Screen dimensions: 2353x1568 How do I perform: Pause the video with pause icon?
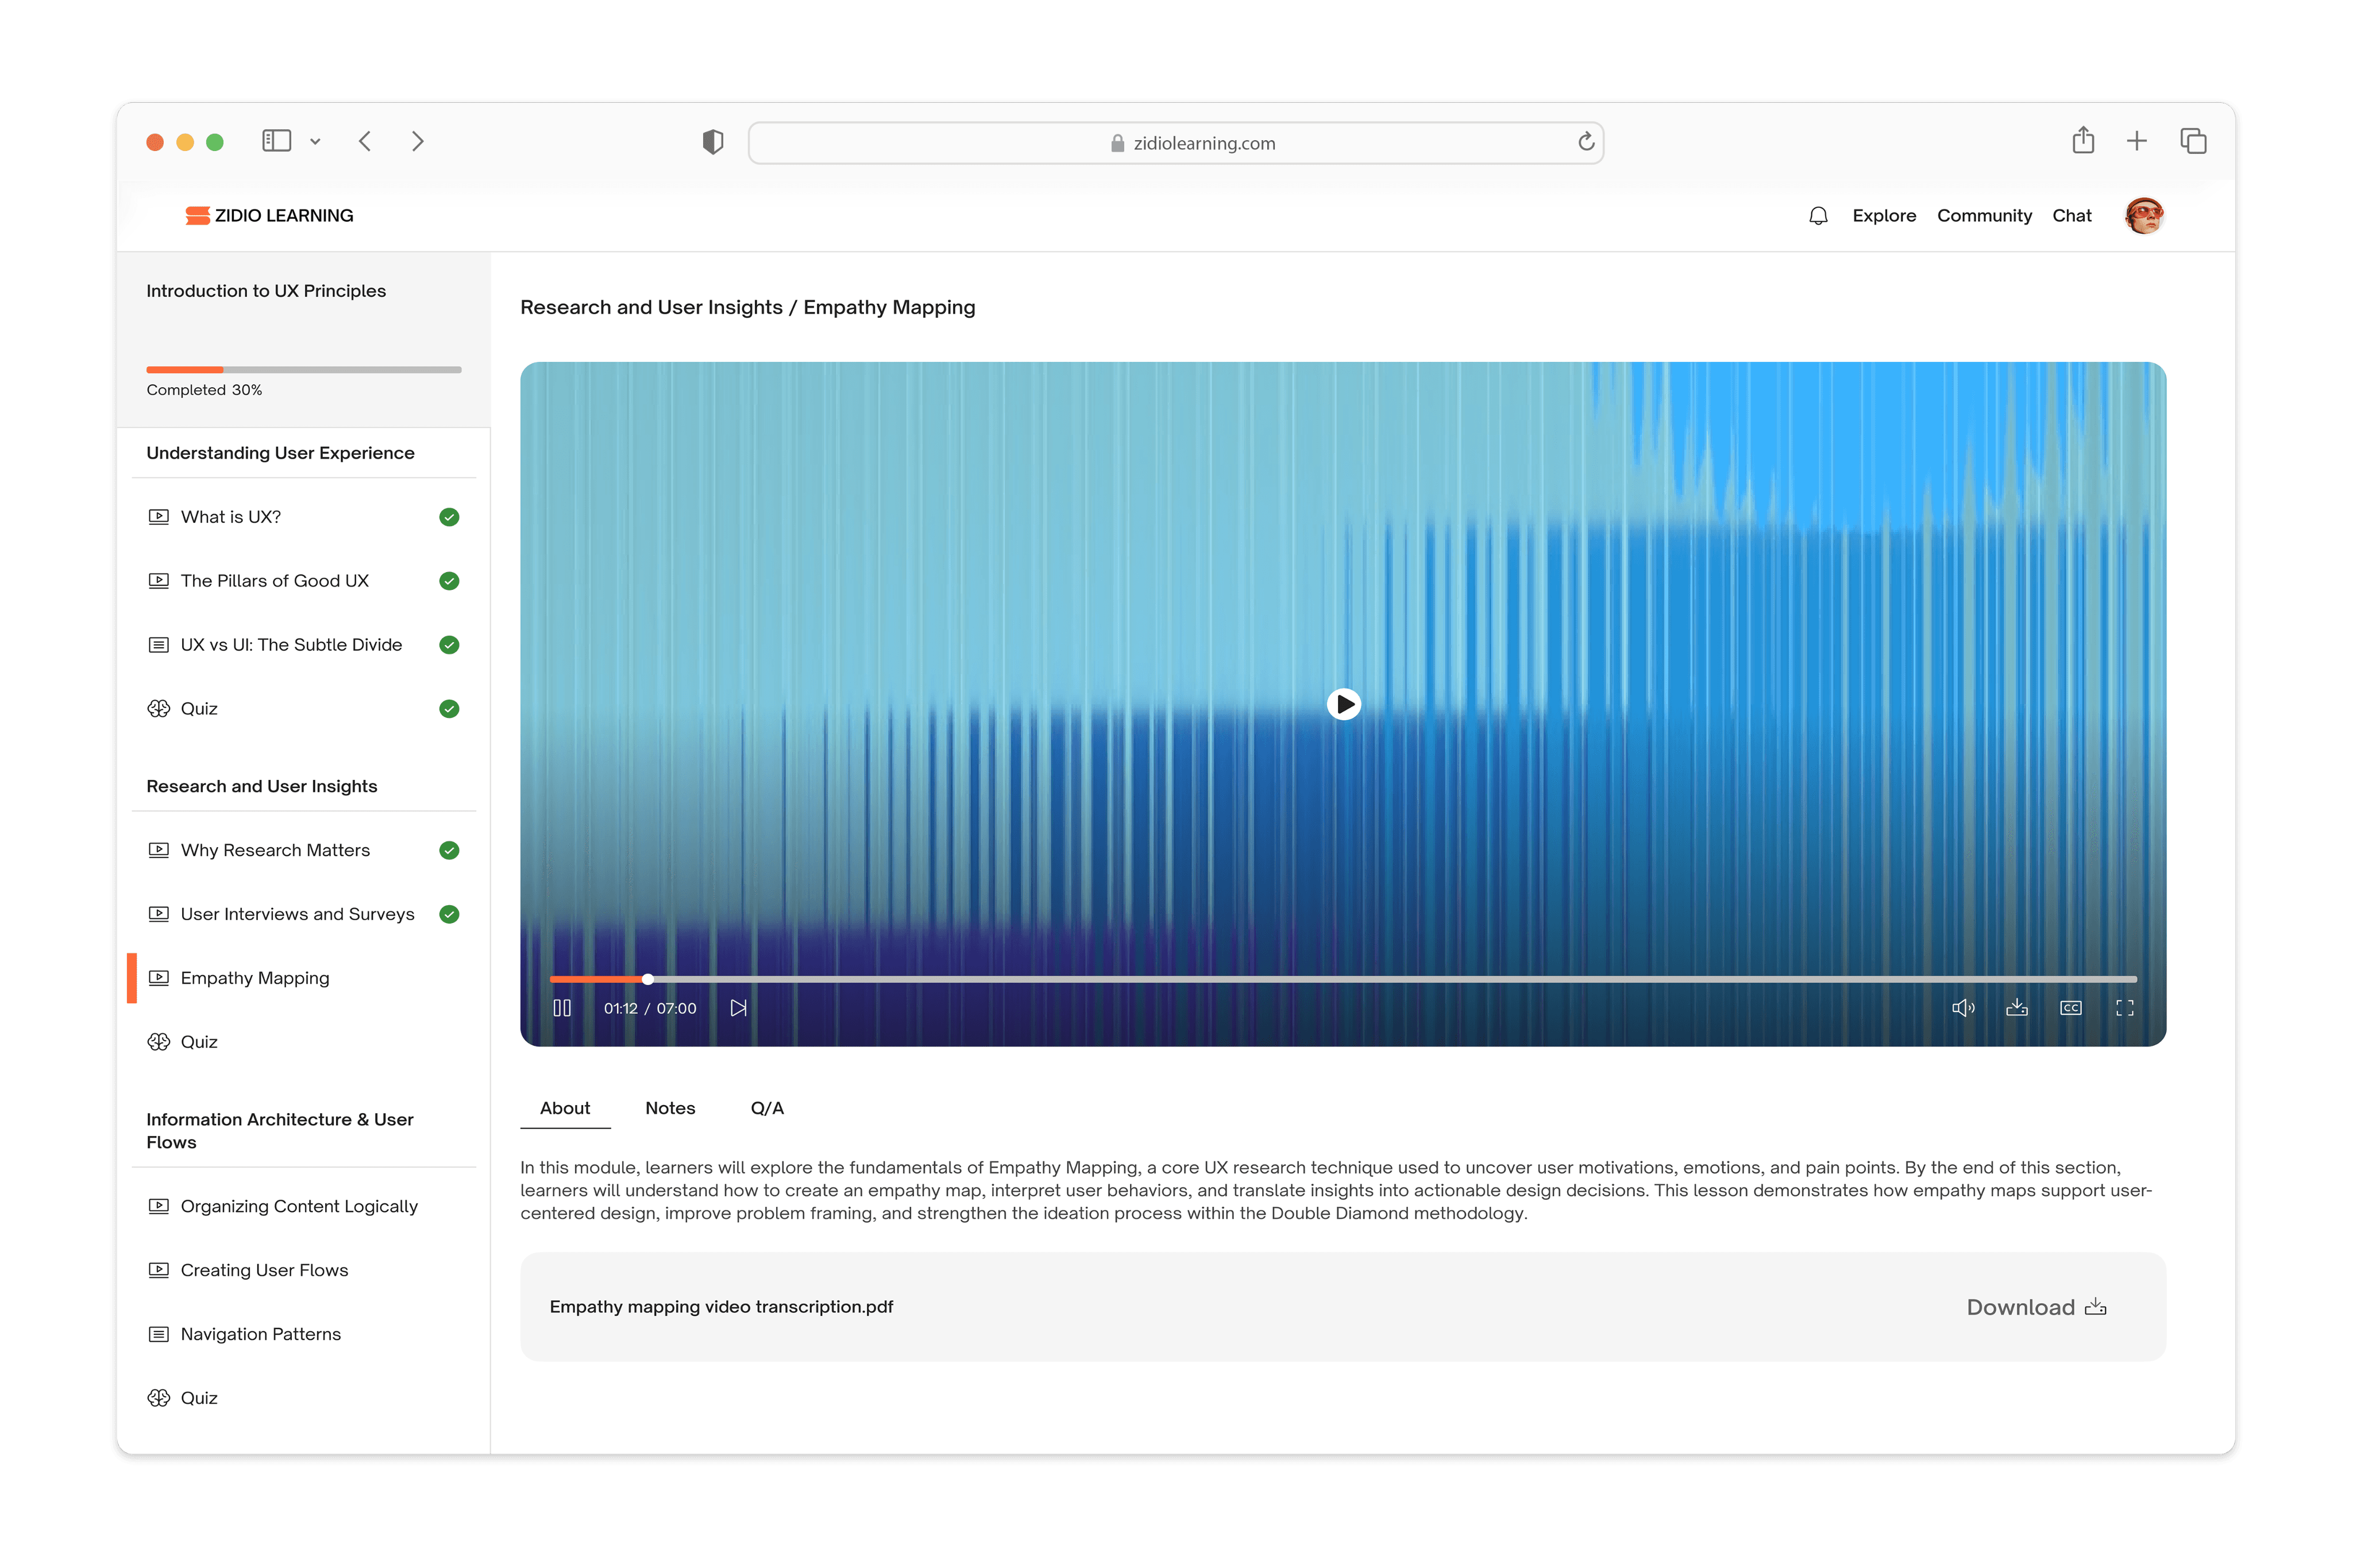click(562, 1008)
